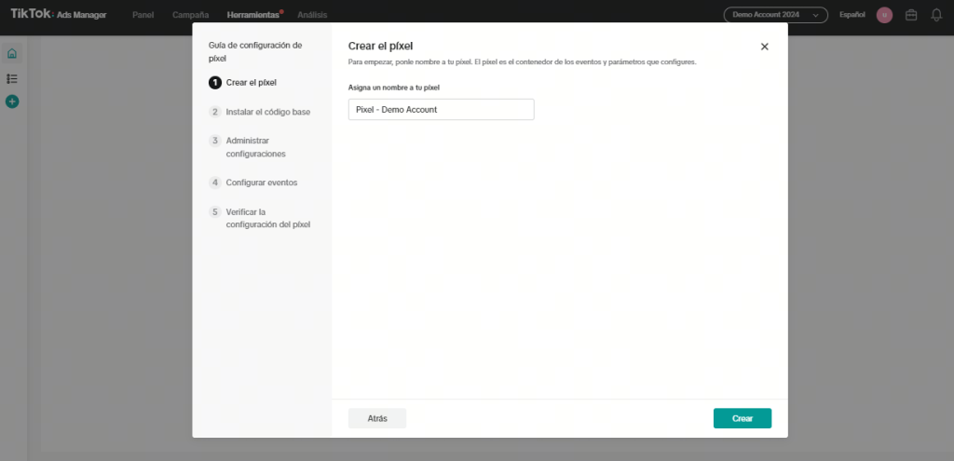The height and width of the screenshot is (461, 954).
Task: Select step 5 Verificar la configuración del píxel
Action: [x=260, y=218]
